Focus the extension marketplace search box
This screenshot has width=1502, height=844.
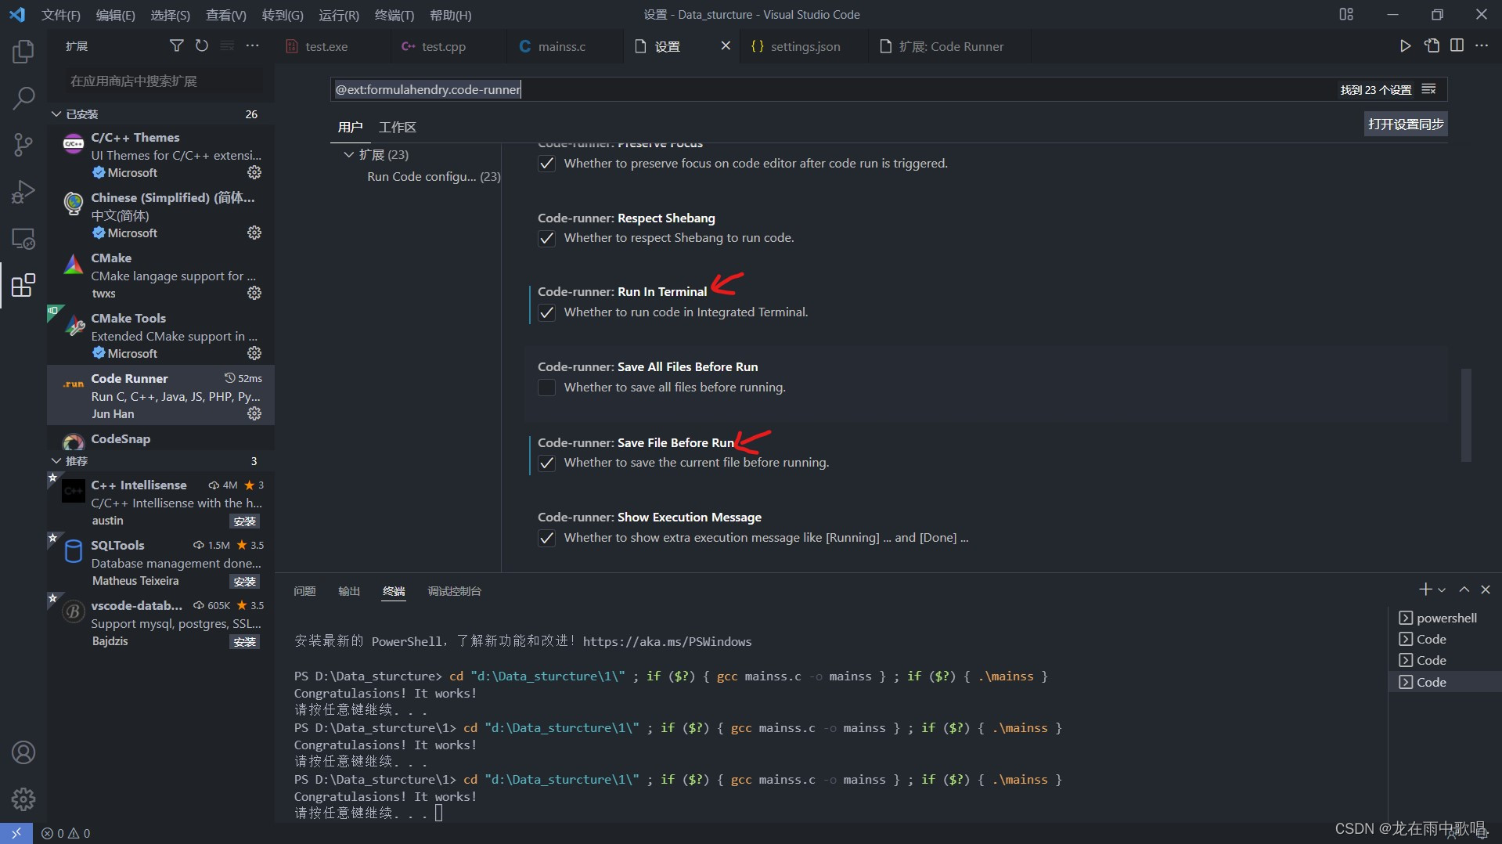(x=164, y=81)
